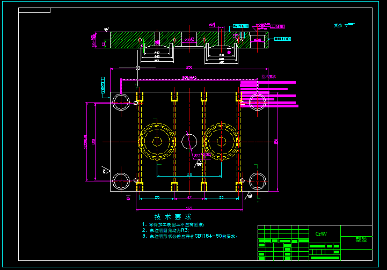Select the cyan 102 cavity spacing dimension
387x270 pixels.
189,174
